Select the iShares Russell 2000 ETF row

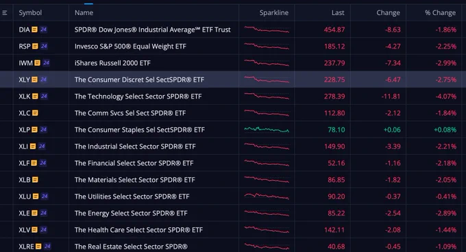[233, 62]
